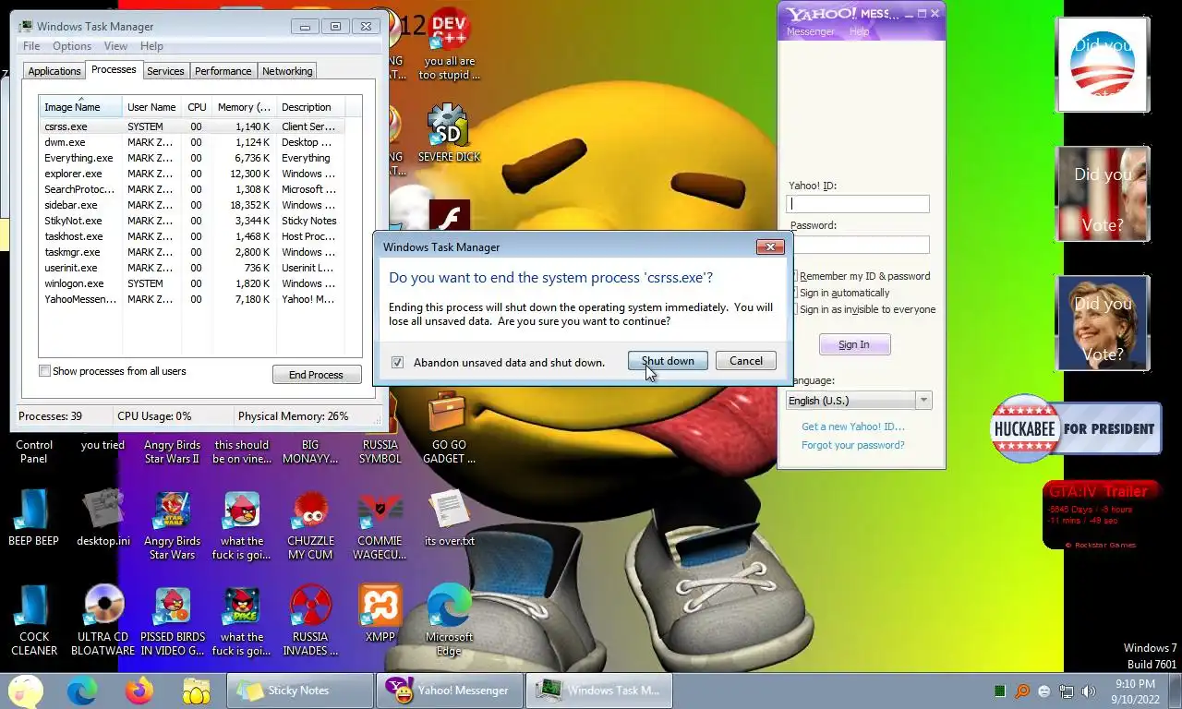Check Sign in as invisible to everyone
The width and height of the screenshot is (1182, 709).
[793, 309]
